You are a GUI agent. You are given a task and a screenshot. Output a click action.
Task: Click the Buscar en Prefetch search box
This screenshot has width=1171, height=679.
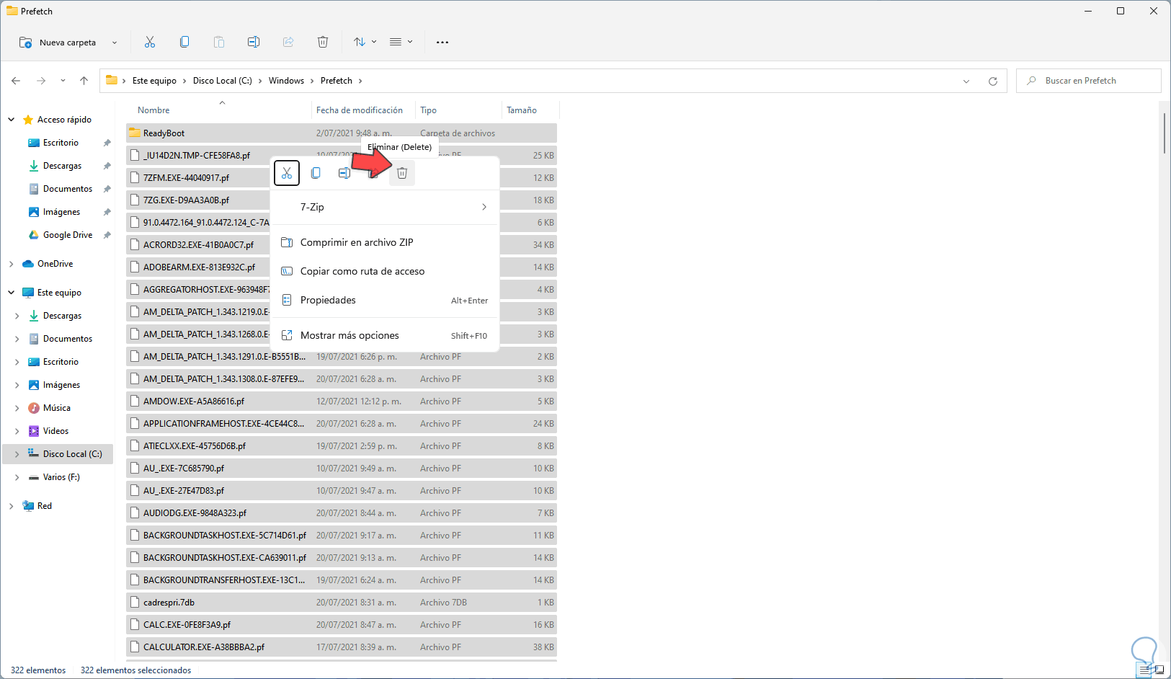(1089, 81)
